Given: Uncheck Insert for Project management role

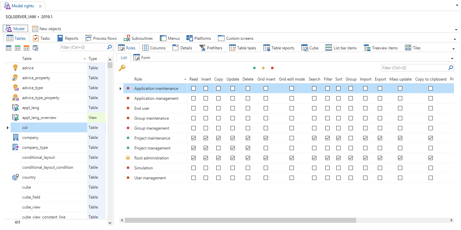Looking at the screenshot, I should point(206,148).
